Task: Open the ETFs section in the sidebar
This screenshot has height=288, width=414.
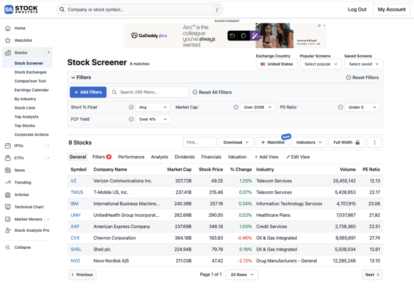Action: click(17, 158)
